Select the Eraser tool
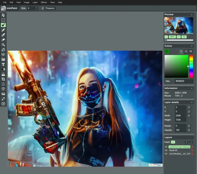Image resolution: width=197 pixels, height=174 pixels. click(3, 40)
